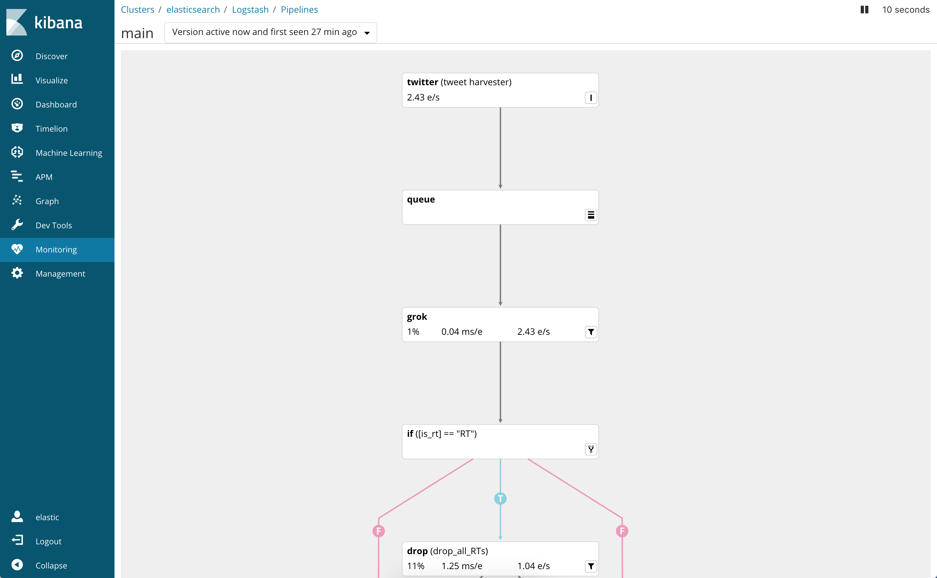Click the Kibana logo icon
The width and height of the screenshot is (937, 578).
pos(17,22)
